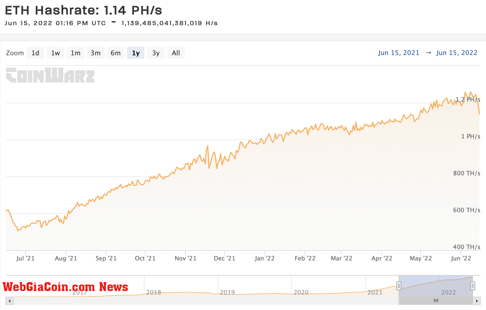Screen dimensions: 486x310
Task: Click the 1,139,485,041,381,019 H/s value
Action: pos(169,23)
